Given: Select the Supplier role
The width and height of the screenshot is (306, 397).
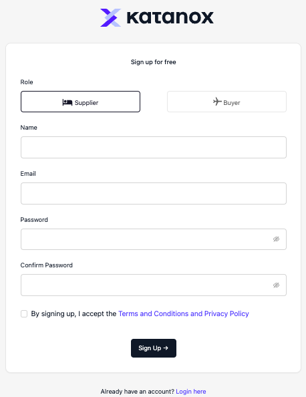Looking at the screenshot, I should pyautogui.click(x=80, y=102).
